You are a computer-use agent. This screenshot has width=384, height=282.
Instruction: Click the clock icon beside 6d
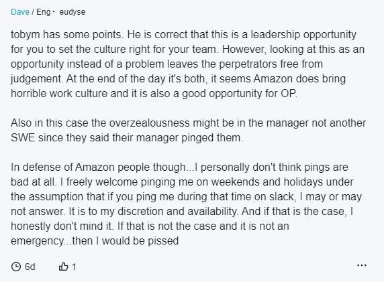[16, 267]
